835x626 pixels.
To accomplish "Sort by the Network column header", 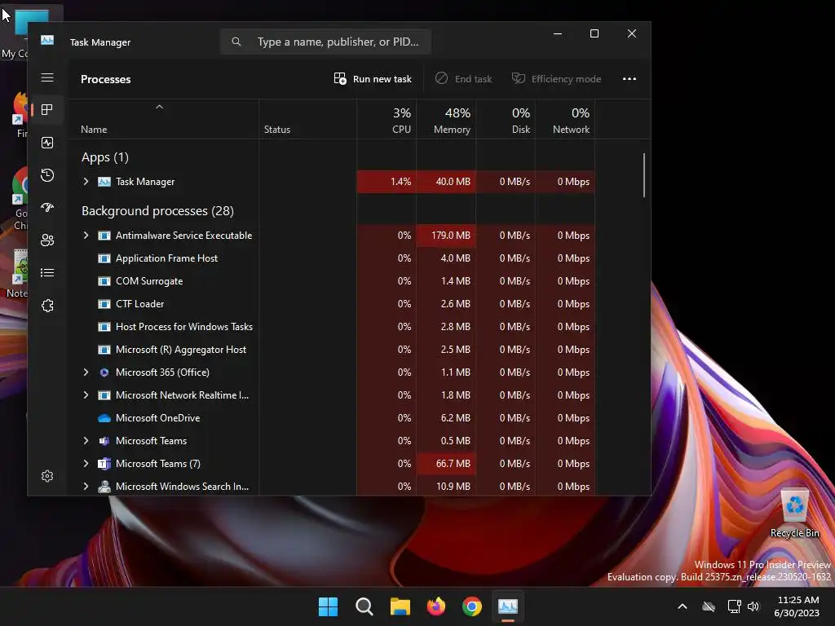I will tap(566, 121).
